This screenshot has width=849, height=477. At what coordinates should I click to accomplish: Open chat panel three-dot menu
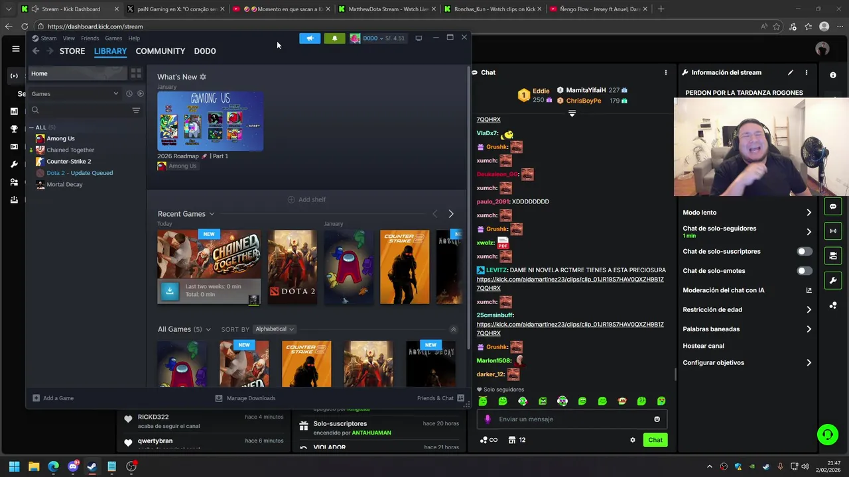666,73
